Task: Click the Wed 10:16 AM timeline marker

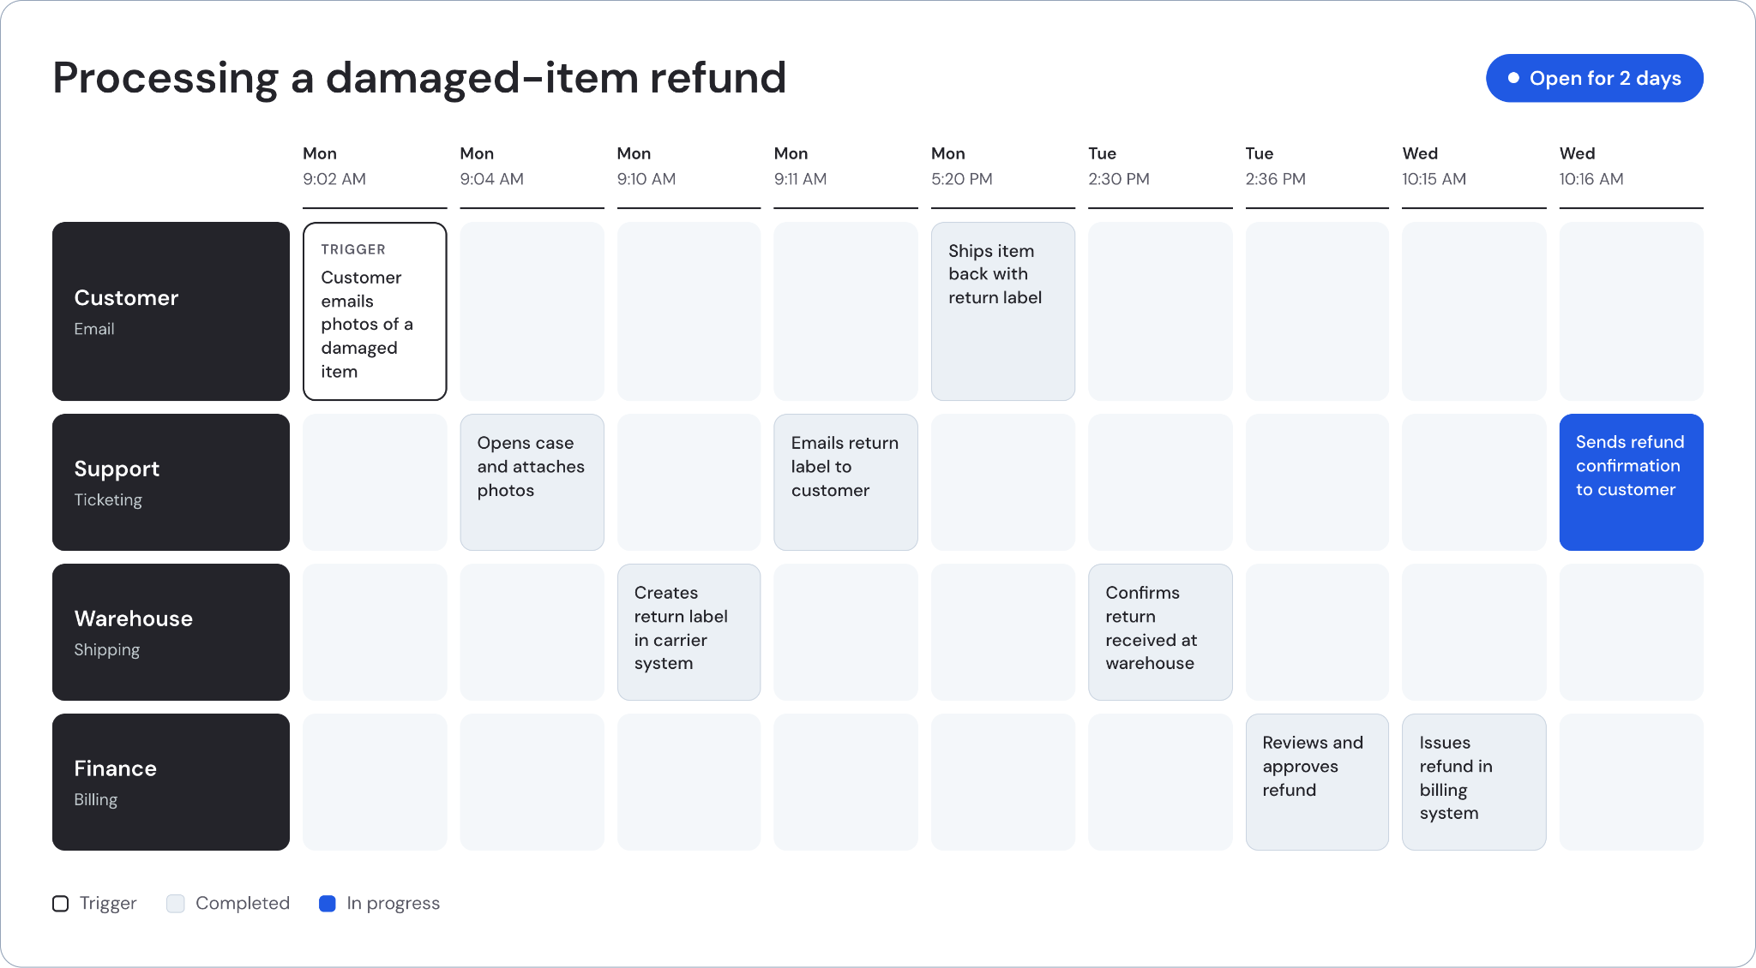Action: pos(1631,167)
